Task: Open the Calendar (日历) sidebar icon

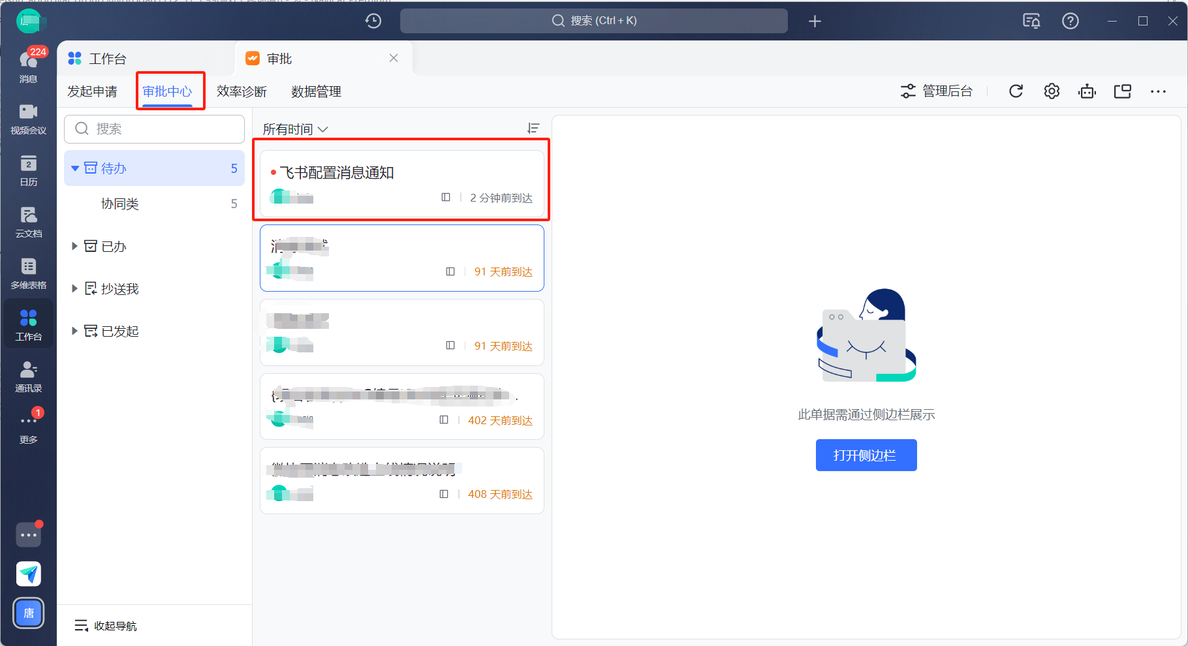Action: (x=28, y=170)
